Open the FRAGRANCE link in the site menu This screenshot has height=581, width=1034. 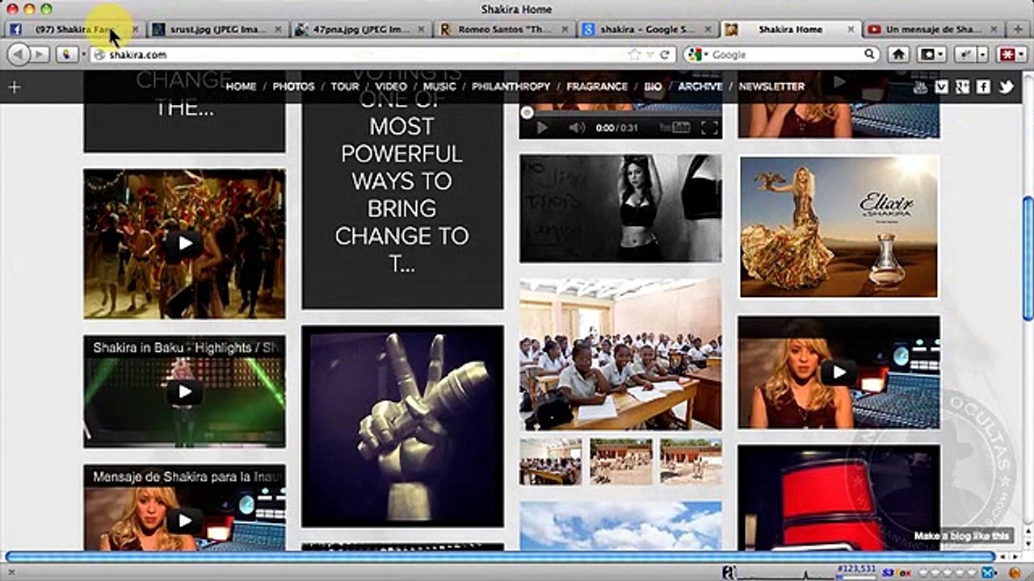coord(597,86)
